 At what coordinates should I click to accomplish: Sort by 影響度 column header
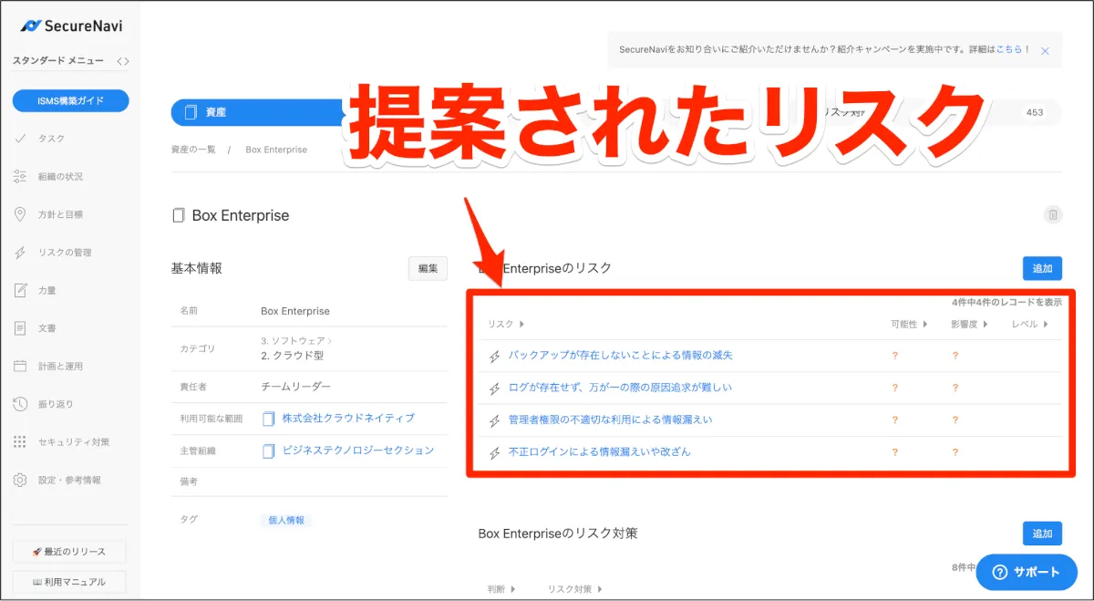(969, 324)
